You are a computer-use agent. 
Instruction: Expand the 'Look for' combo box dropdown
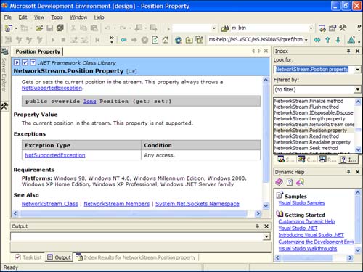click(358, 70)
